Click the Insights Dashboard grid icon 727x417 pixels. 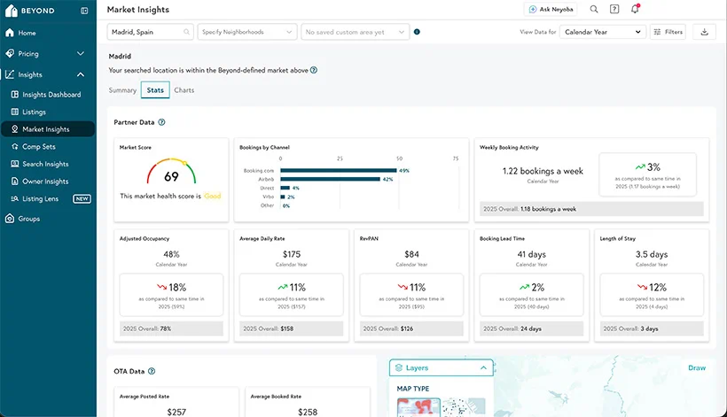coord(15,95)
